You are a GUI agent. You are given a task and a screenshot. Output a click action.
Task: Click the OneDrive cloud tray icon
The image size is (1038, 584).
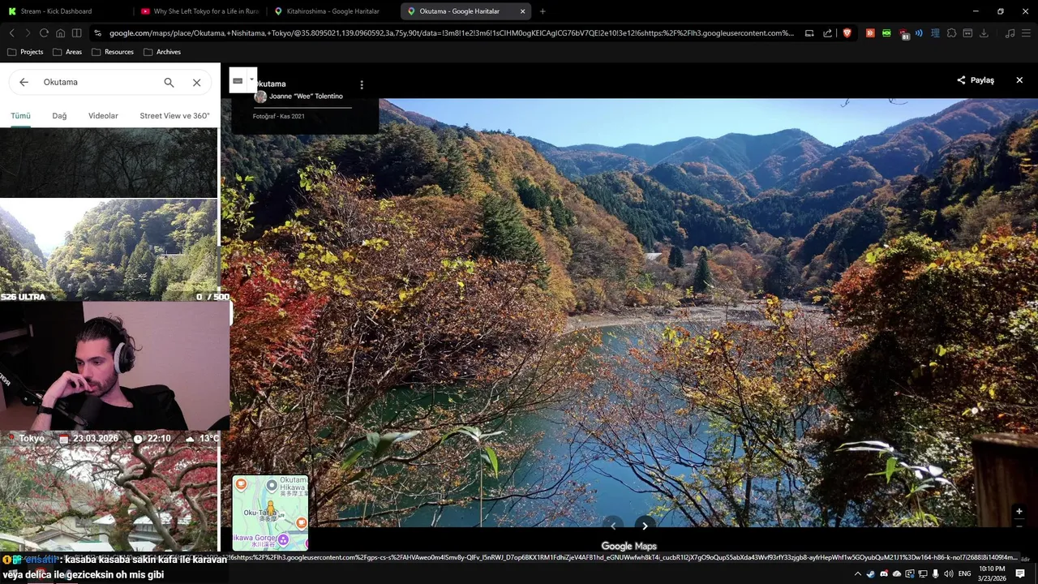[x=897, y=573]
